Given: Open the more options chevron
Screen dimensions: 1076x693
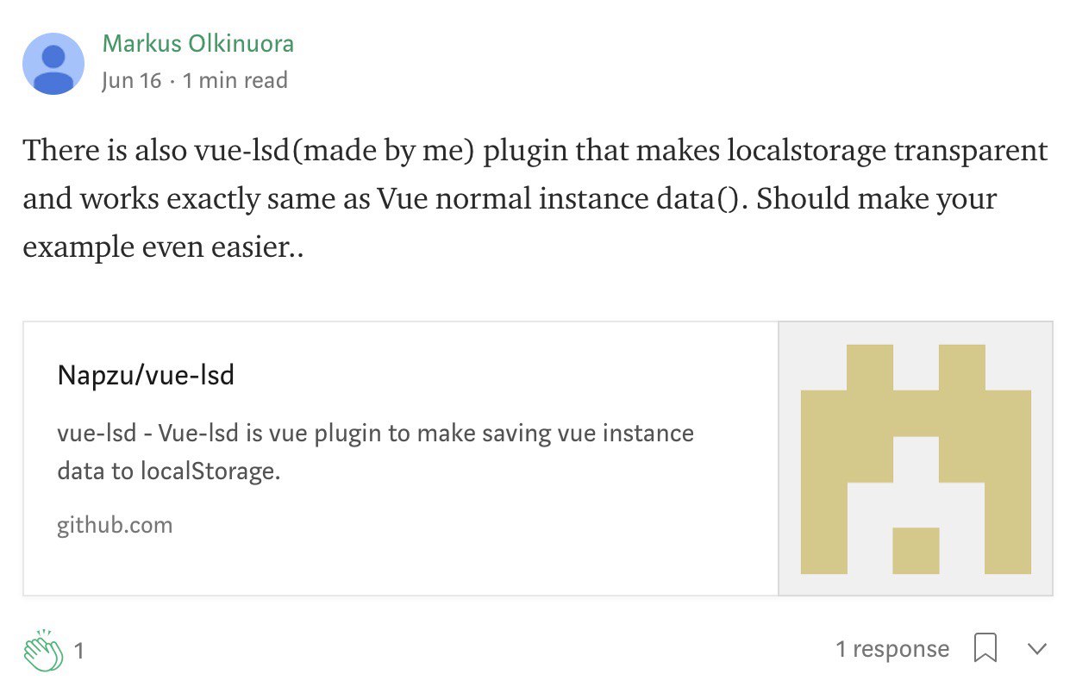Looking at the screenshot, I should (1037, 649).
